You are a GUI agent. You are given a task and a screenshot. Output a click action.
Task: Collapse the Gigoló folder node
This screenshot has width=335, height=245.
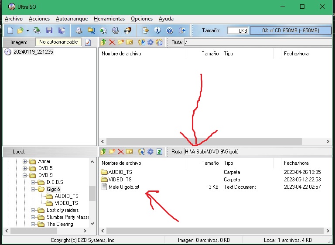(x=33, y=190)
